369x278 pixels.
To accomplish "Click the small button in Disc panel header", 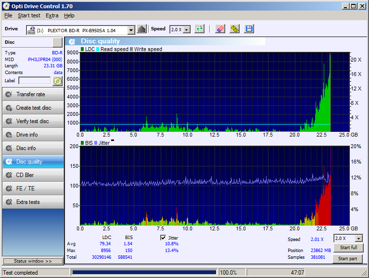I will click(x=57, y=42).
